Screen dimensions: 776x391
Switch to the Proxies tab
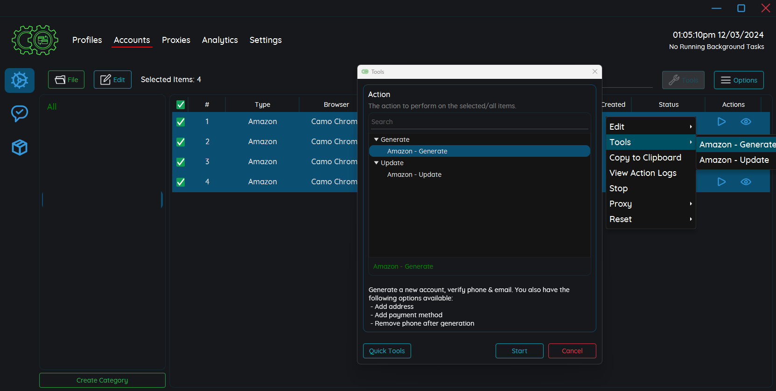tap(176, 40)
